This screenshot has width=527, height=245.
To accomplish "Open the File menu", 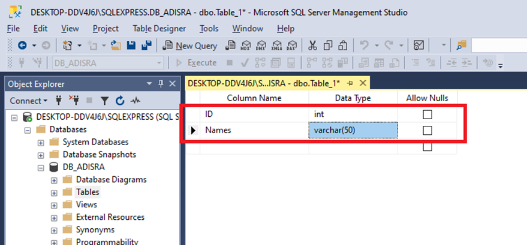I will (13, 29).
